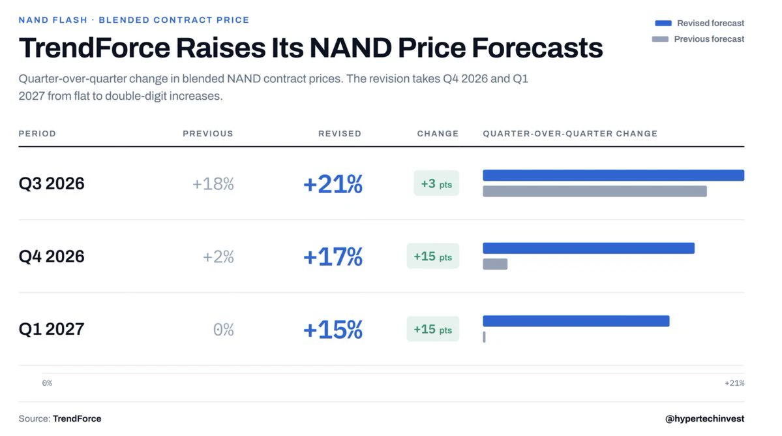The width and height of the screenshot is (782, 436).
Task: Click the +21% revised value
Action: click(333, 184)
